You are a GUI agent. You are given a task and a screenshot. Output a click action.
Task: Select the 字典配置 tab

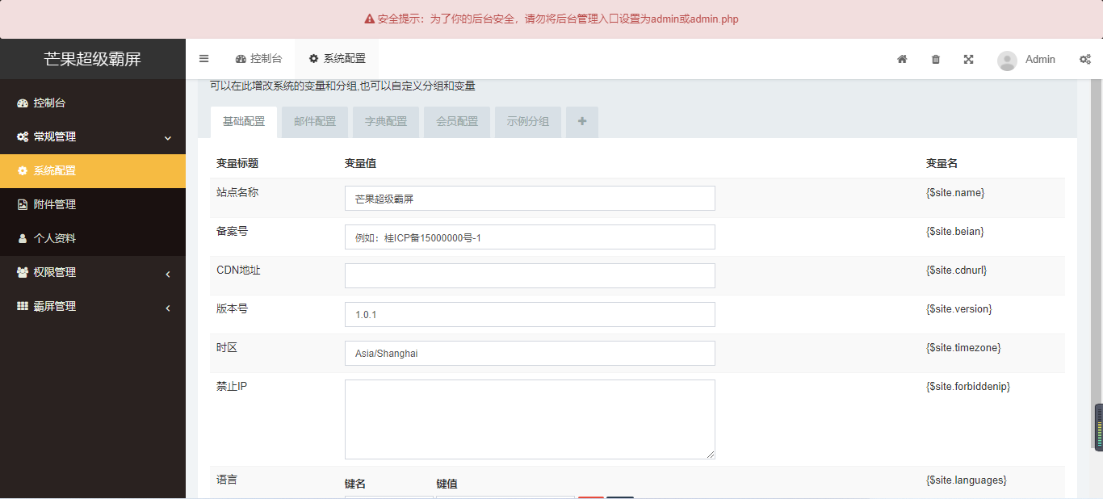click(x=386, y=122)
